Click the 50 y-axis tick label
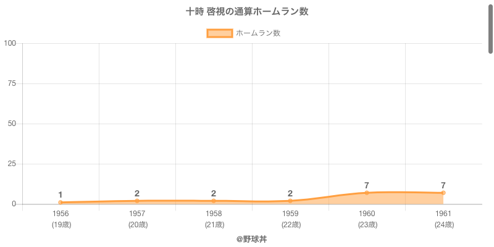Viewport: 494px width, 247px height. point(12,124)
